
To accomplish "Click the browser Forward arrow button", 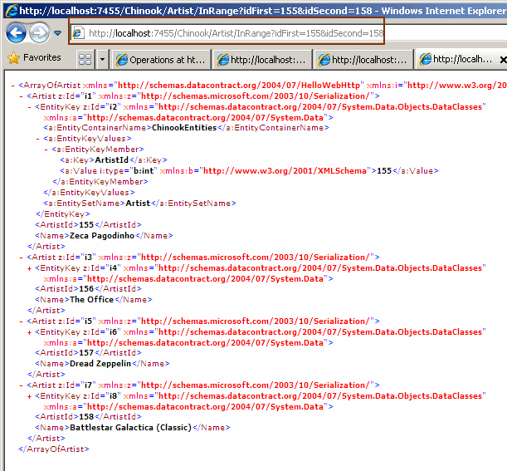I will (39, 32).
